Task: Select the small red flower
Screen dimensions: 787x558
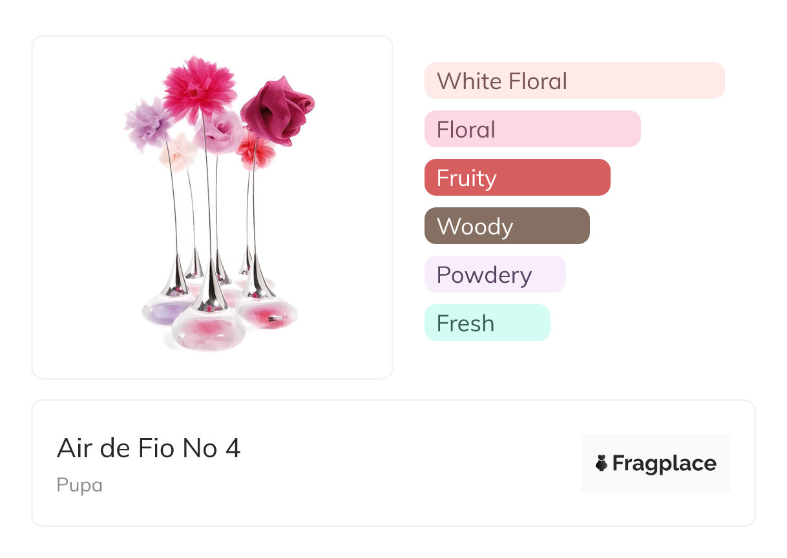Action: (254, 150)
